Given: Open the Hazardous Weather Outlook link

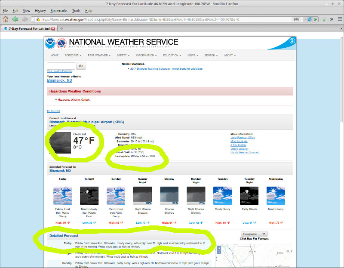Looking at the screenshot, I should pos(74,100).
